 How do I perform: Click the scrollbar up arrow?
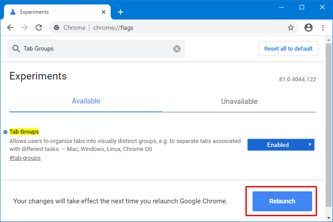329,40
